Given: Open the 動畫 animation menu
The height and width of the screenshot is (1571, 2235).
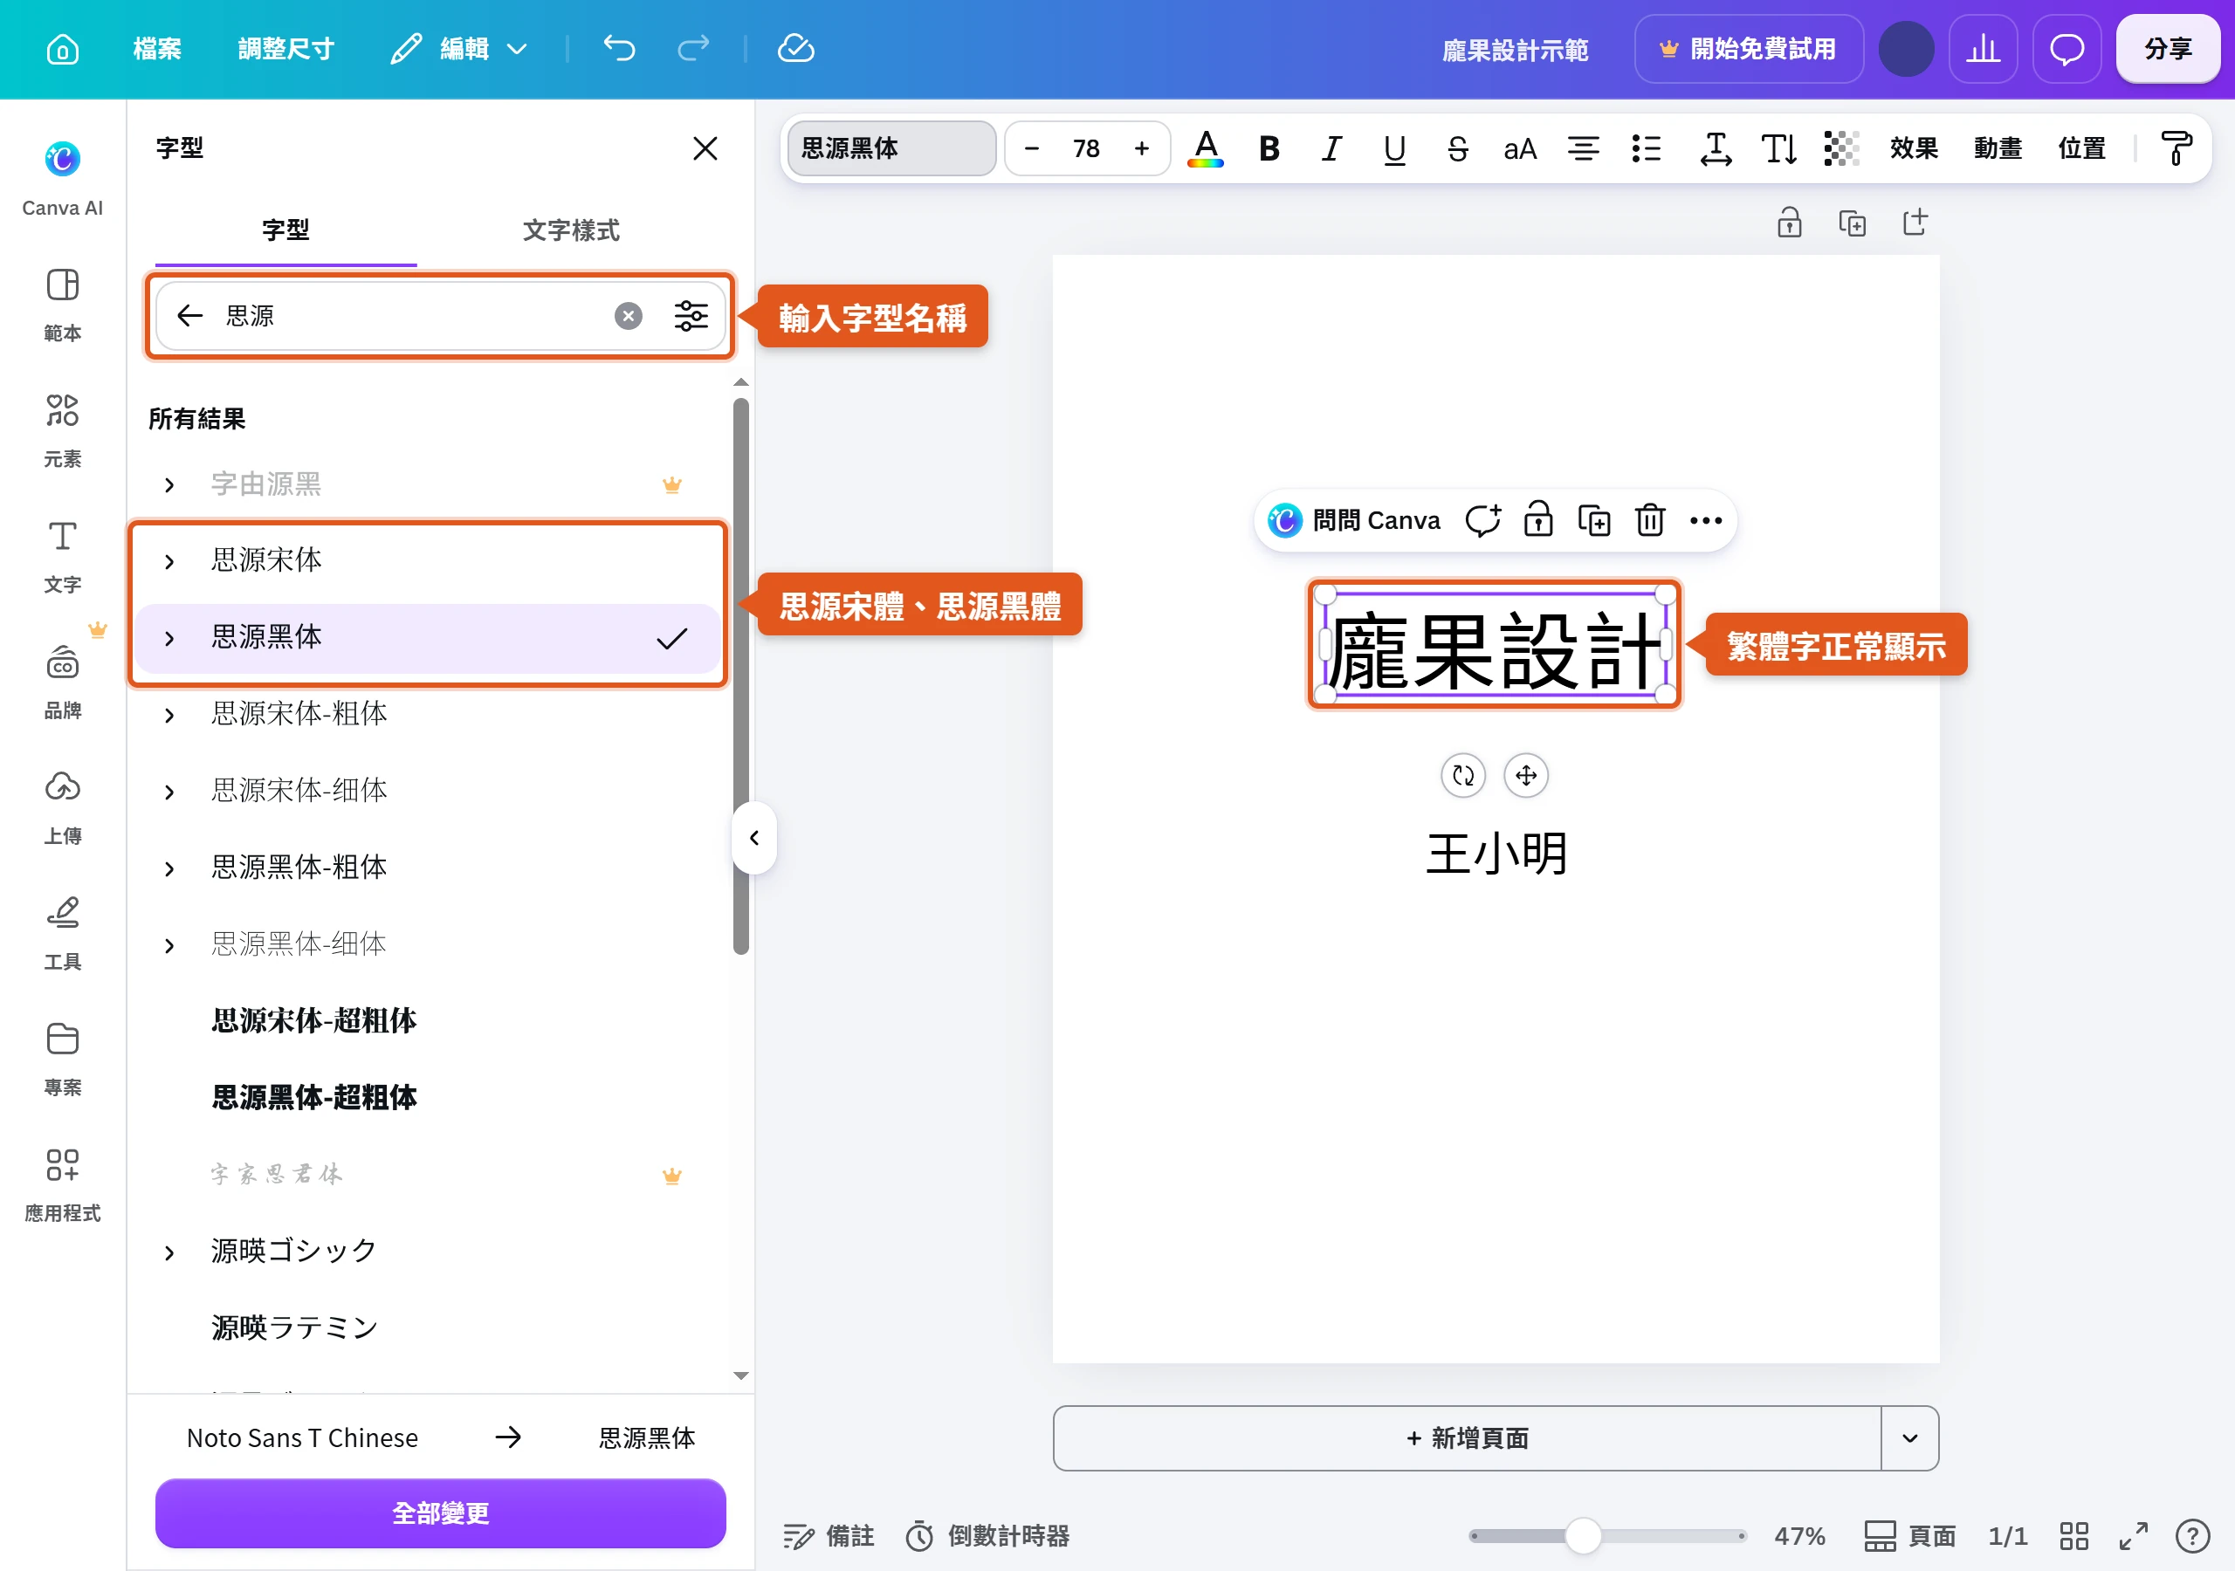Looking at the screenshot, I should pos(1998,148).
